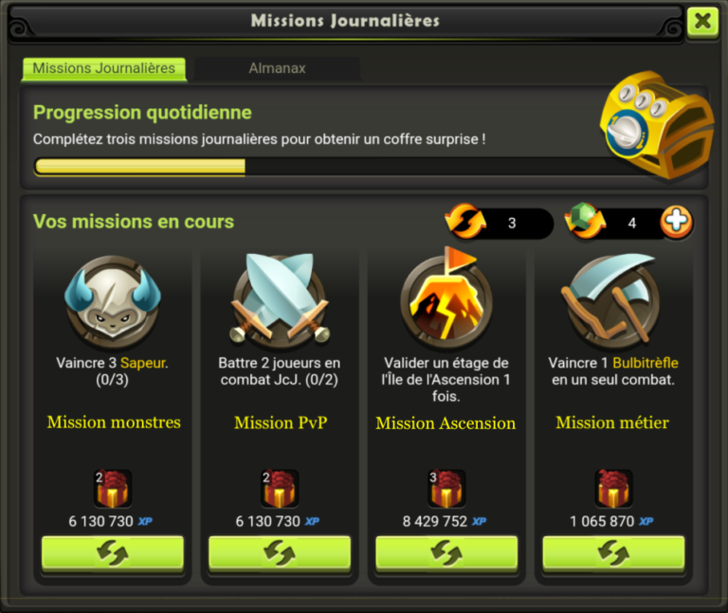
Task: Select the Missions Journalières tab
Action: pos(104,68)
